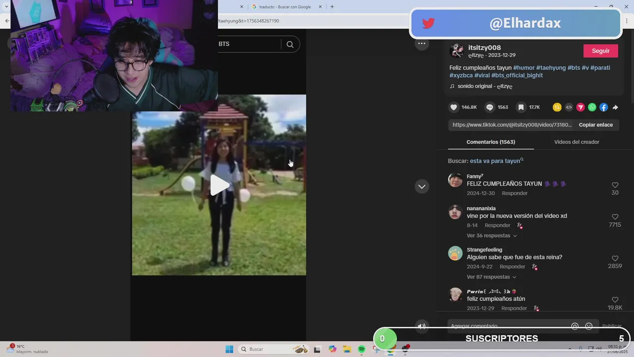Viewport: 634px width, 357px height.
Task: Open #xyzbca hashtag
Action: point(461,75)
